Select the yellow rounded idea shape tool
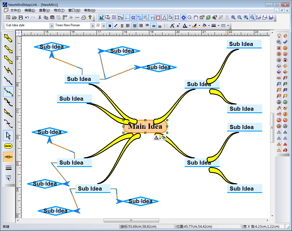 (x=8, y=146)
